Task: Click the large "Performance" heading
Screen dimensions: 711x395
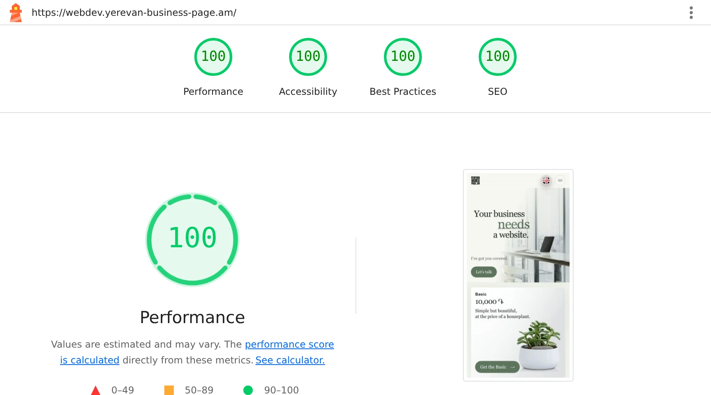Action: (192, 318)
